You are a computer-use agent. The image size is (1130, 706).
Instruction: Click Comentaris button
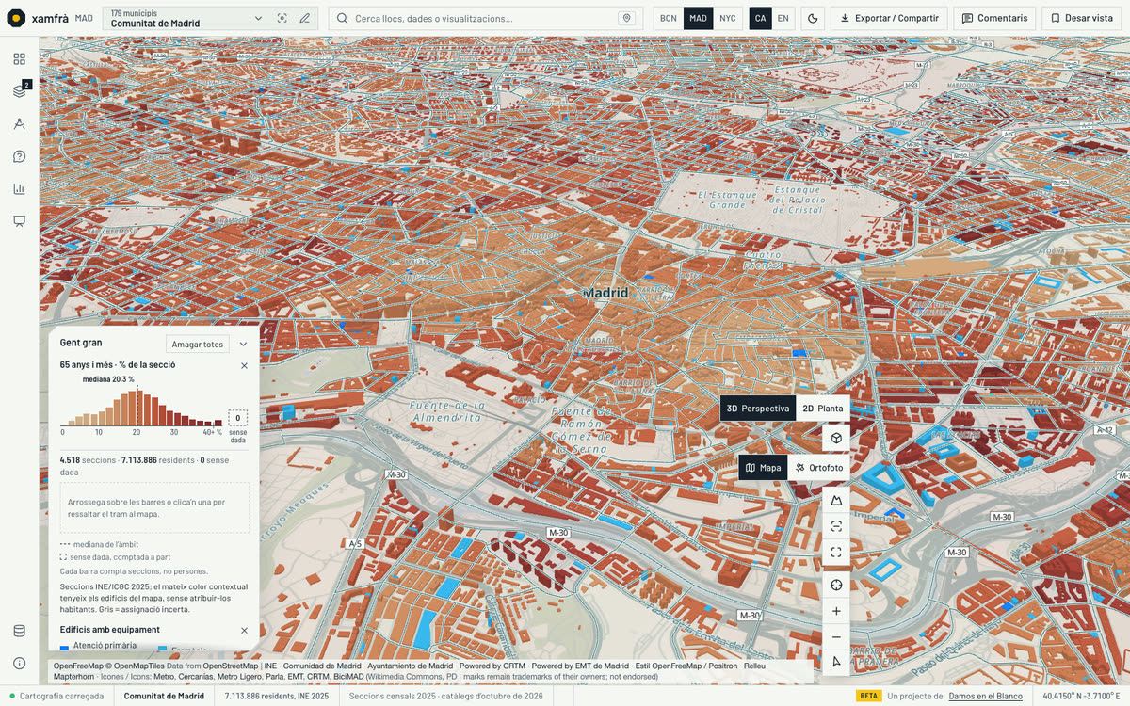point(994,18)
